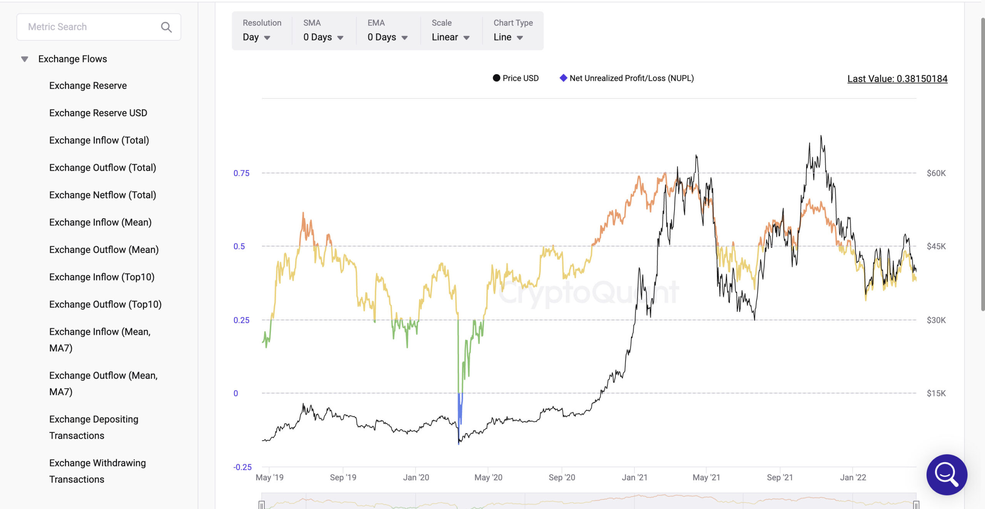Open Exchange Withdrawing Transactions metric

point(98,471)
